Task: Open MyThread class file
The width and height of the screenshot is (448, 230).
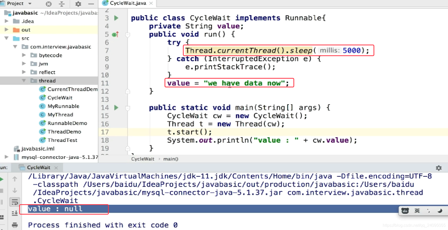Action: (x=60, y=115)
